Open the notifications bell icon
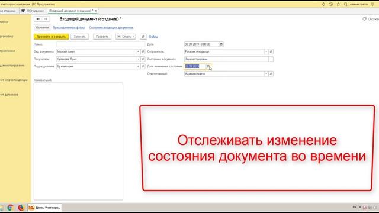 (323, 4)
